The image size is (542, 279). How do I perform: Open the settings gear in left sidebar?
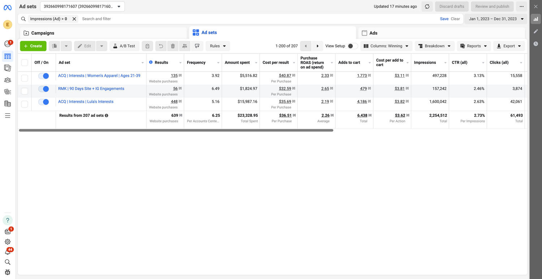(x=8, y=242)
